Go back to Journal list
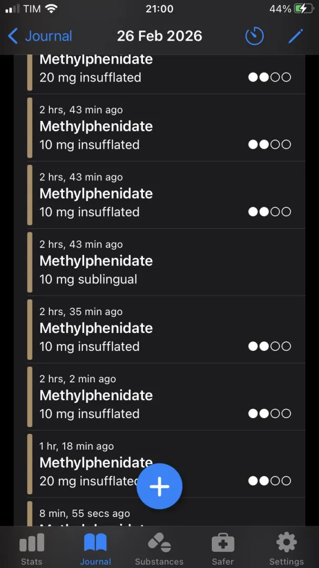The image size is (319, 568). (40, 36)
